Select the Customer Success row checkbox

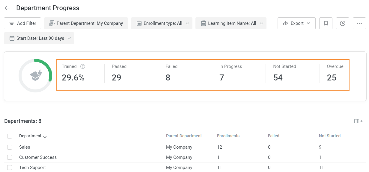10,157
